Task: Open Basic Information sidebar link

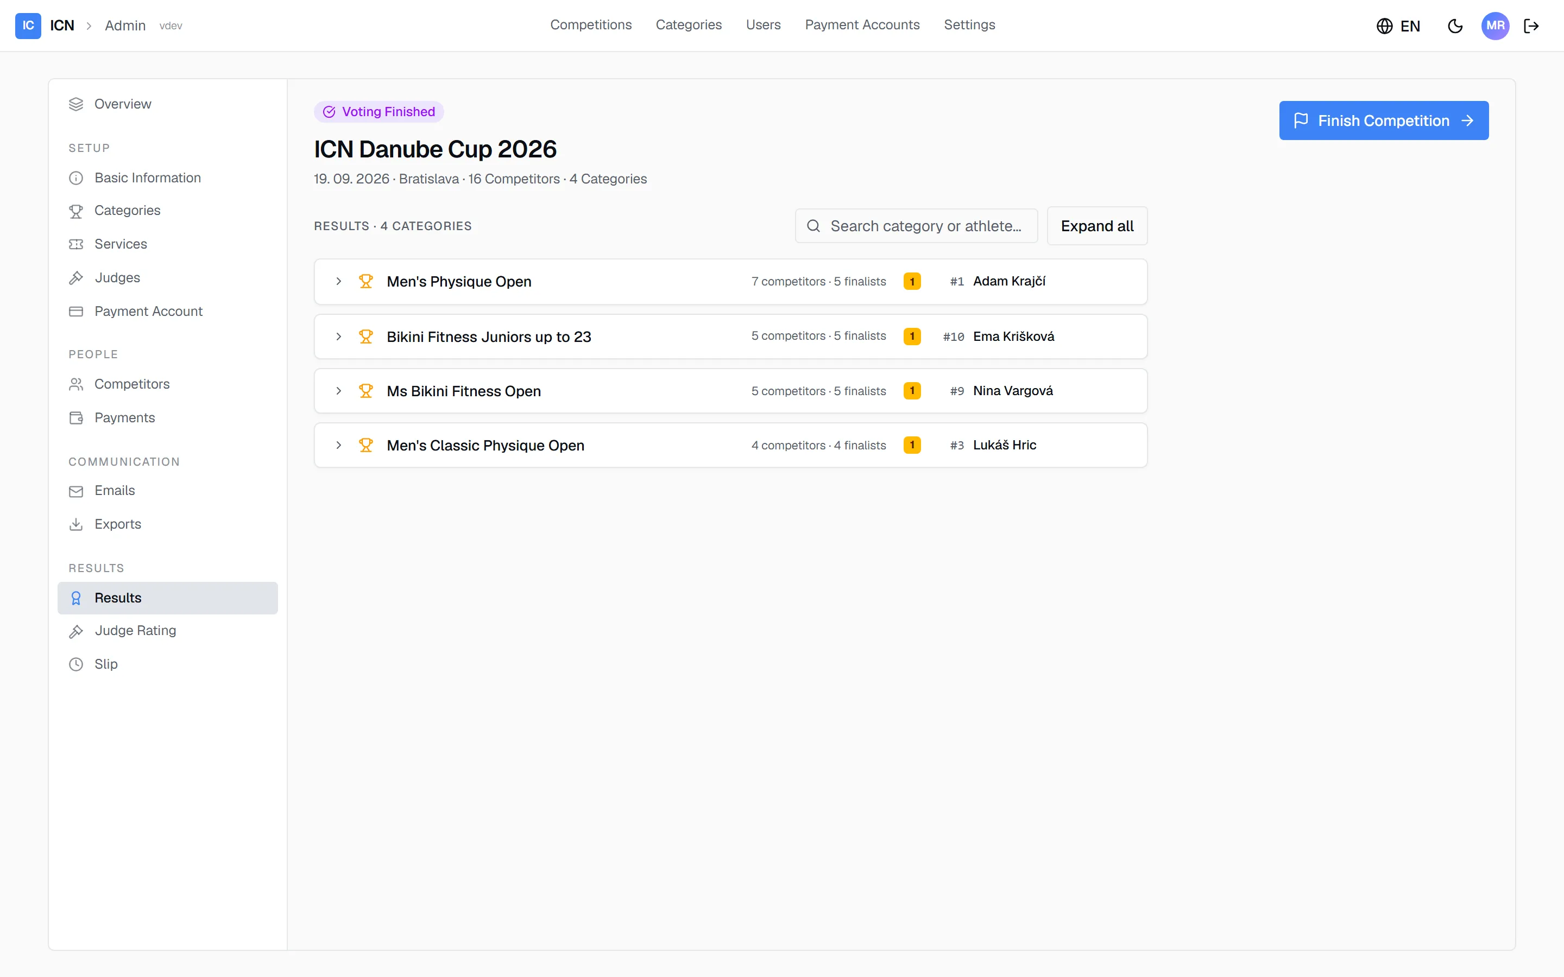Action: (x=167, y=177)
